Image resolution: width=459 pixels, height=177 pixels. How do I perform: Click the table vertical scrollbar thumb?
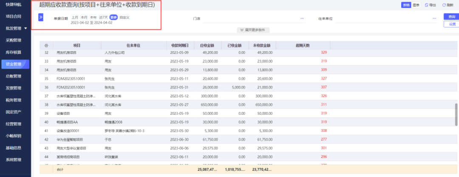[456, 114]
